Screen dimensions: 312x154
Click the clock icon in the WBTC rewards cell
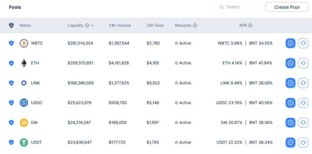click(176, 43)
